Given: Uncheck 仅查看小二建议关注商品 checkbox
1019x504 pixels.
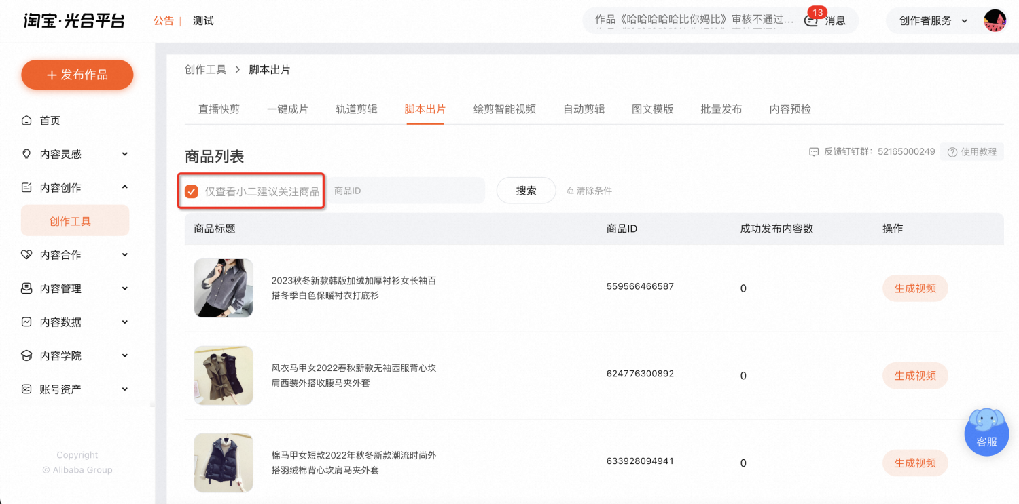Looking at the screenshot, I should (192, 191).
